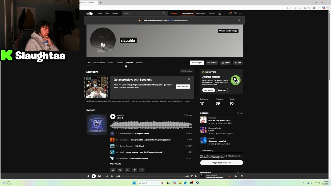The image size is (331, 186).
Task: Unlike Big Ben with the orange heart
Action: [230, 176]
